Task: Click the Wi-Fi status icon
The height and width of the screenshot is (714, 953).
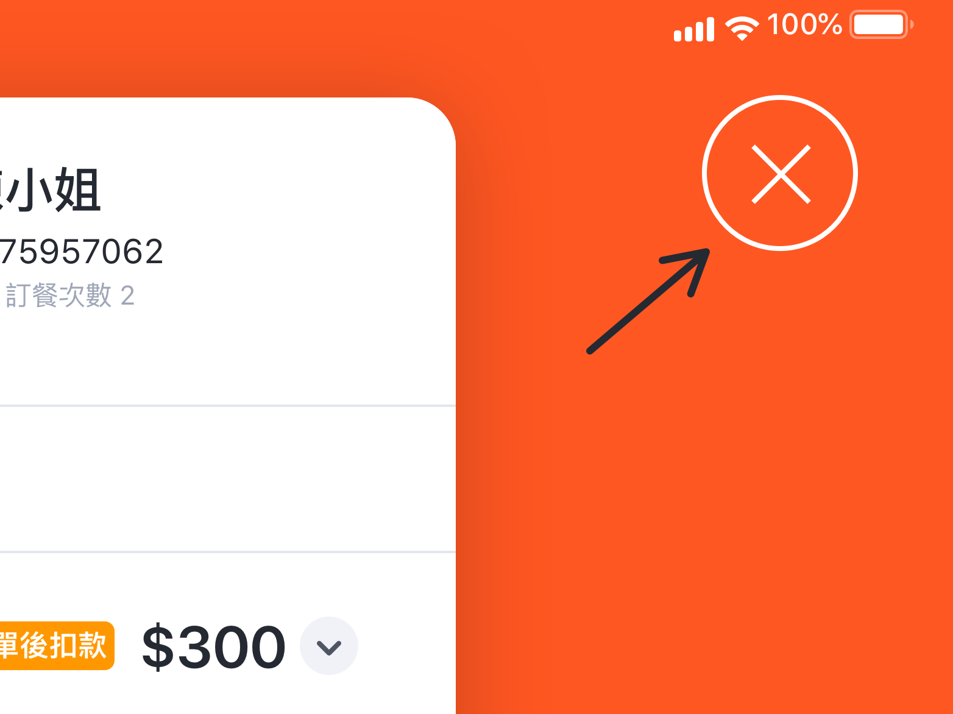Action: 742,28
